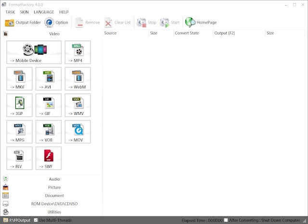Select the AVI format tile
Viewport: 308px width, 224px height.
[x=49, y=79]
